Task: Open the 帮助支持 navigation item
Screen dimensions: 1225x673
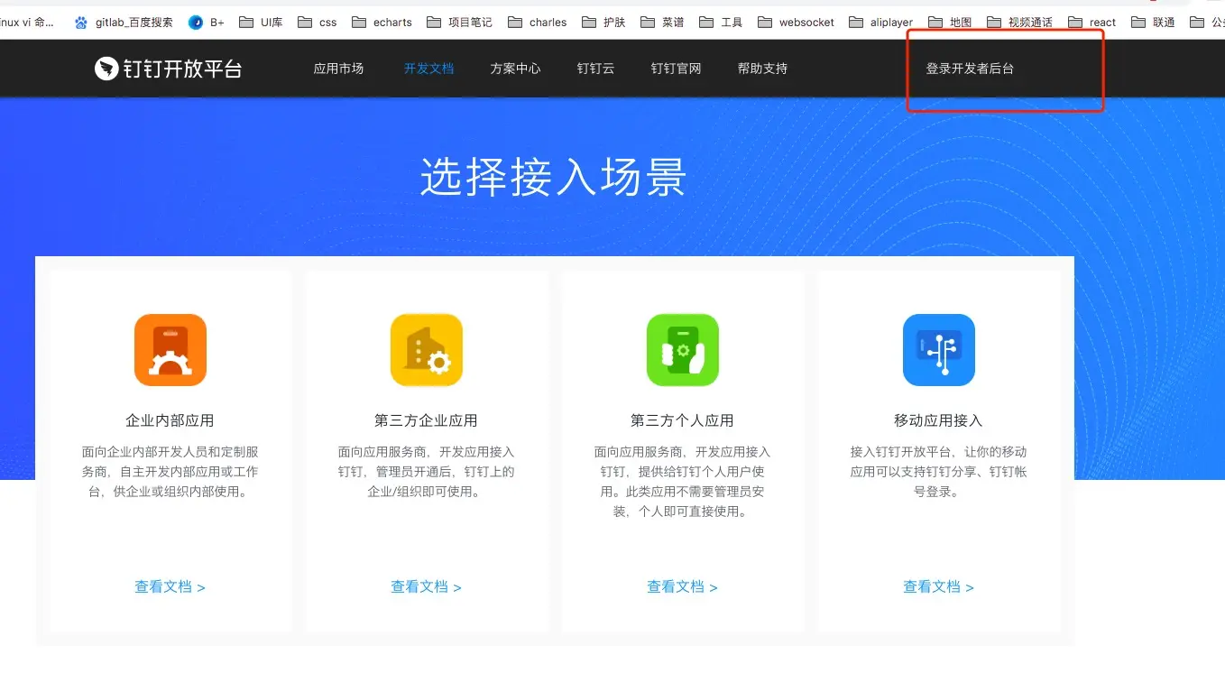Action: [762, 69]
